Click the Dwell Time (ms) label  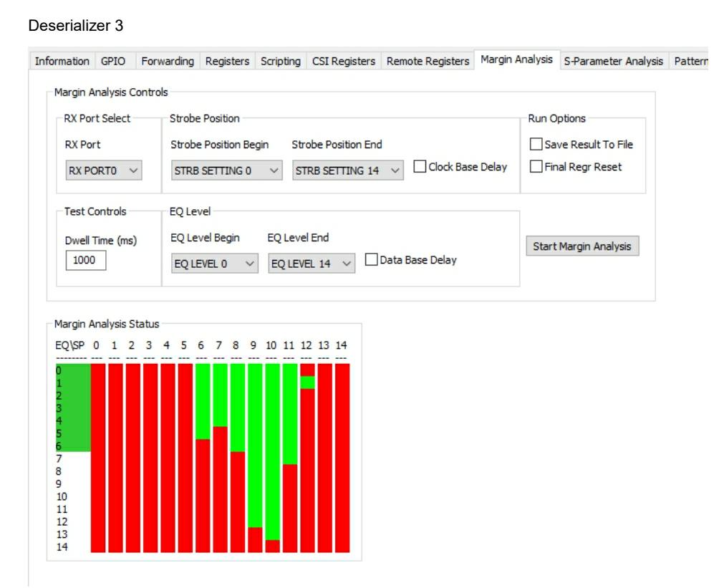101,241
